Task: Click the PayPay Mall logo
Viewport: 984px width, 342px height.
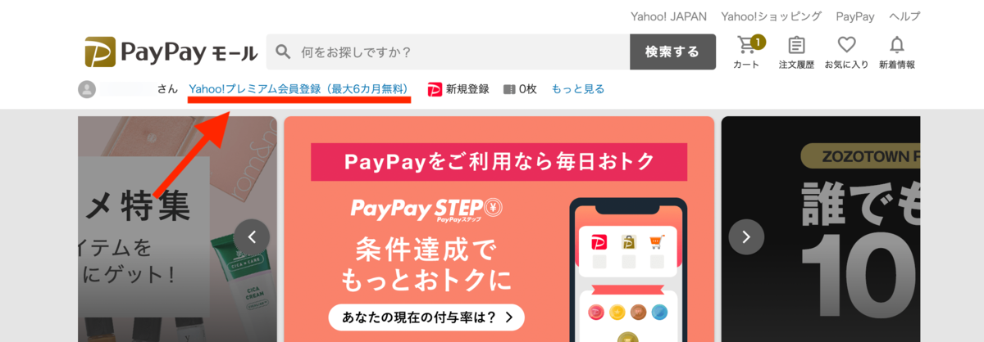Action: pos(171,52)
